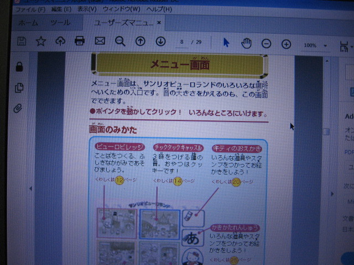Click the fit page width icon

(x=344, y=46)
